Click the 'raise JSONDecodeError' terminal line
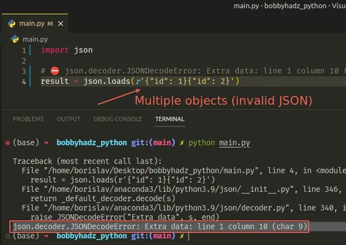346x245 pixels. (125, 217)
